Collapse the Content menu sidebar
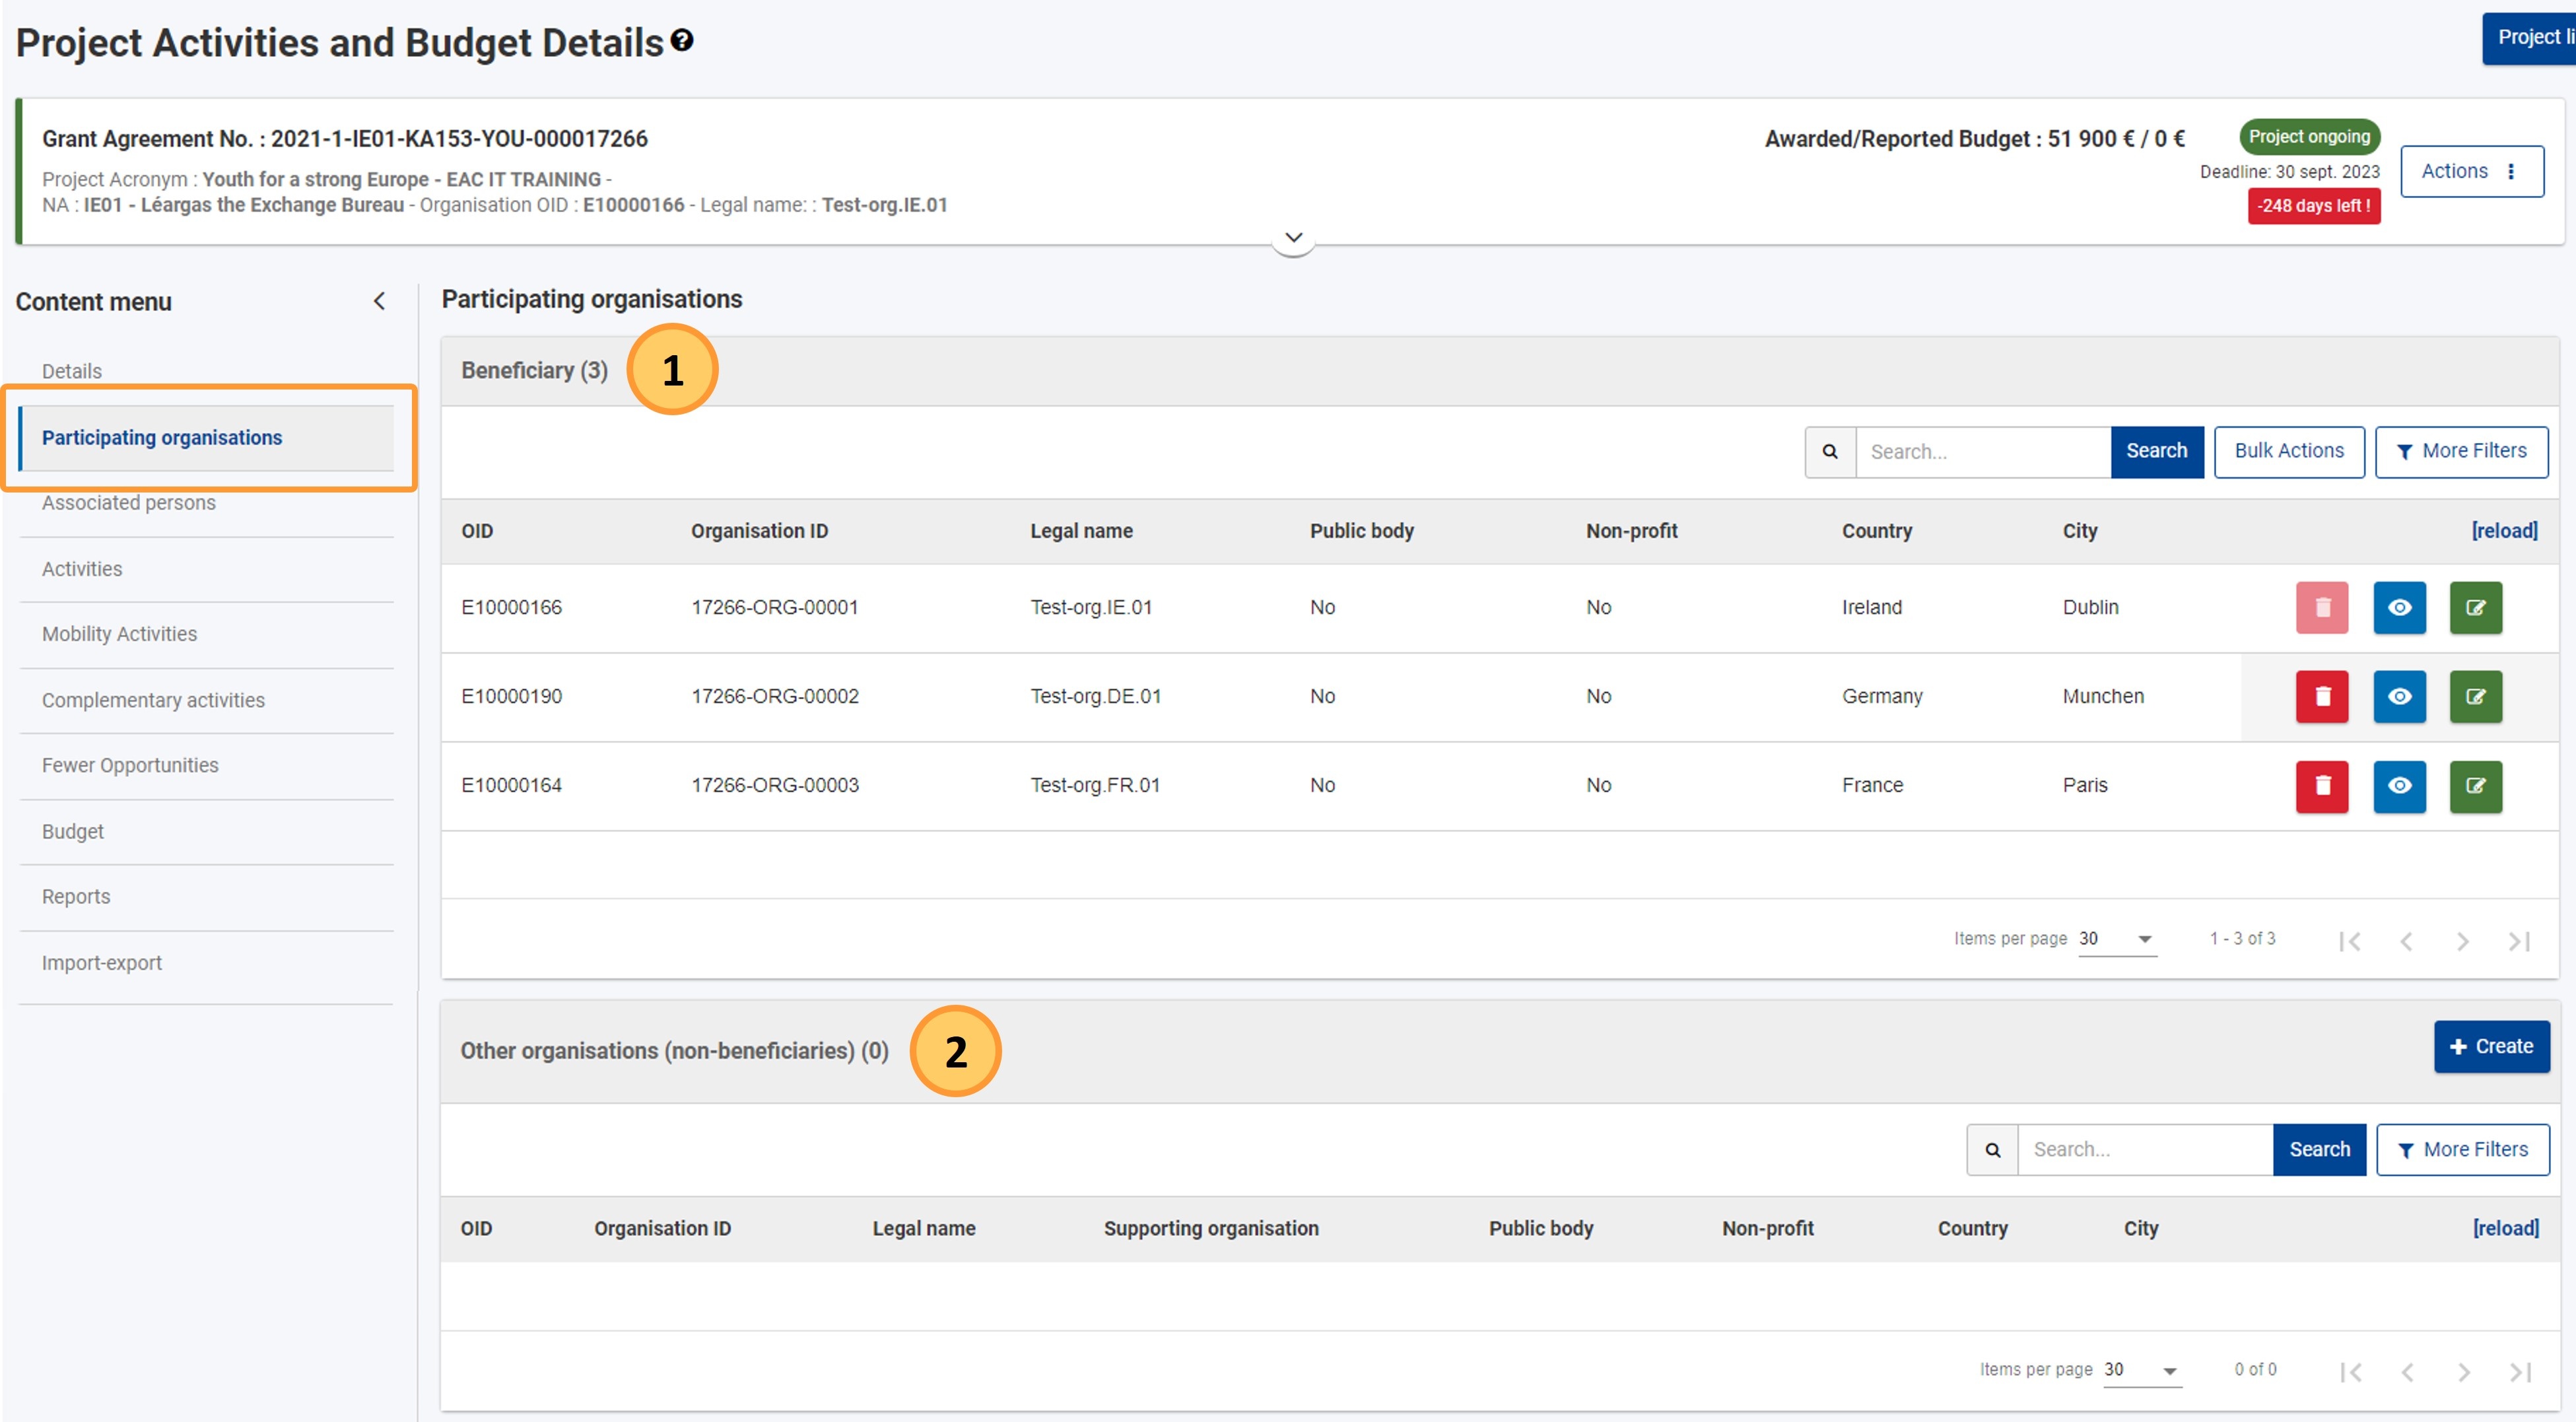2576x1422 pixels. click(379, 301)
